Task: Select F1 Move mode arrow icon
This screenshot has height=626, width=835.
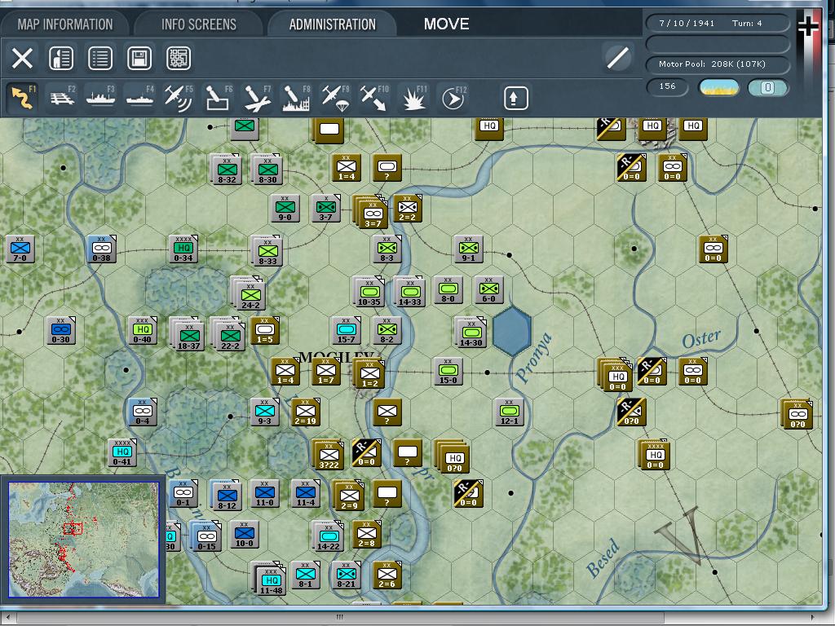Action: click(22, 98)
